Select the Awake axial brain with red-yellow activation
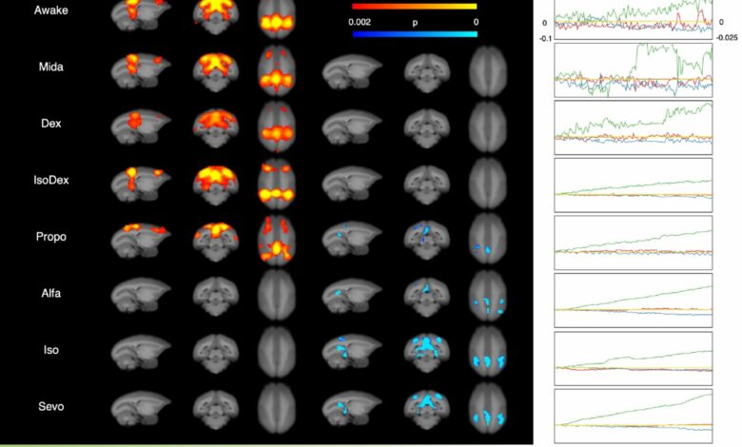The image size is (742, 447). (277, 19)
